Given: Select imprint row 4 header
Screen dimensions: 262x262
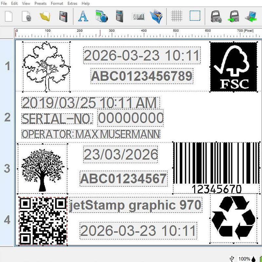Looking at the screenshot, I should (x=7, y=220).
